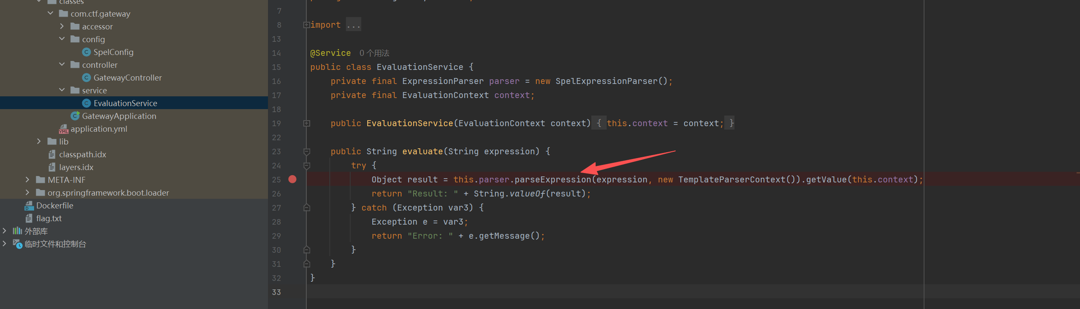Click the GatewayController class icon
1080x309 pixels.
point(86,78)
